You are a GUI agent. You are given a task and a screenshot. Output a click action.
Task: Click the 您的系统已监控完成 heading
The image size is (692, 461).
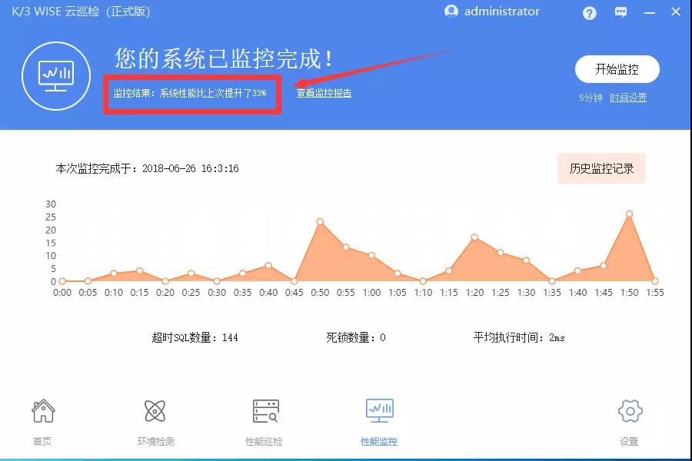pos(224,58)
